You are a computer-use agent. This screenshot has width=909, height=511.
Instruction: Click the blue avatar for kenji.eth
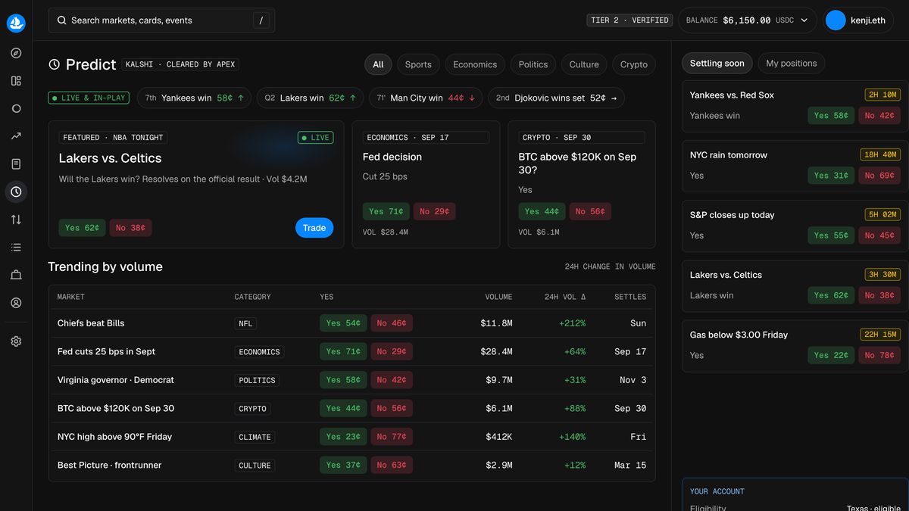[x=836, y=20]
